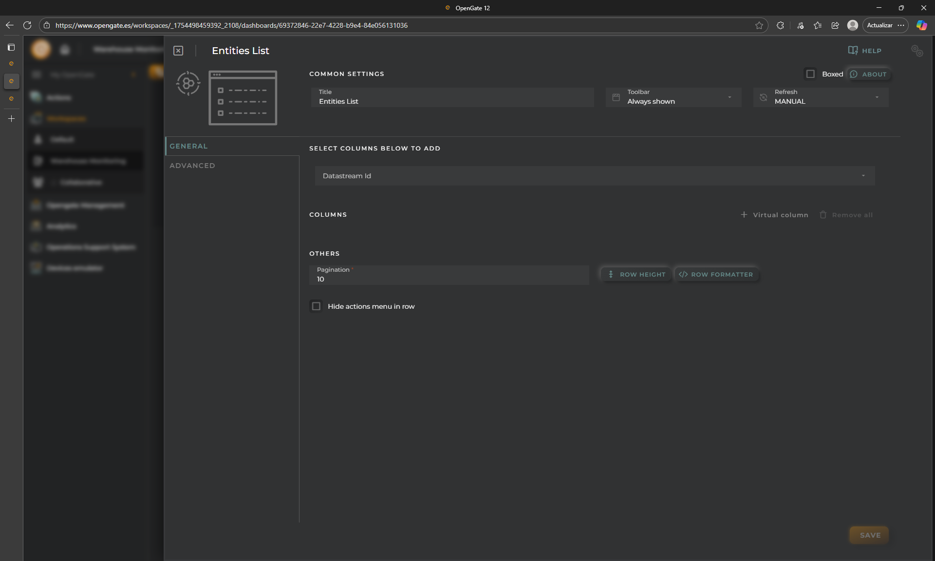
Task: Expand the Refresh MANUAL dropdown
Action: 821,97
